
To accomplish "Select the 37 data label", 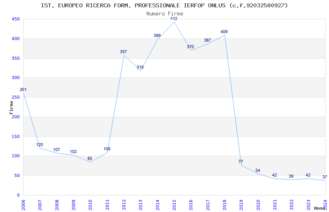I will [x=325, y=177].
